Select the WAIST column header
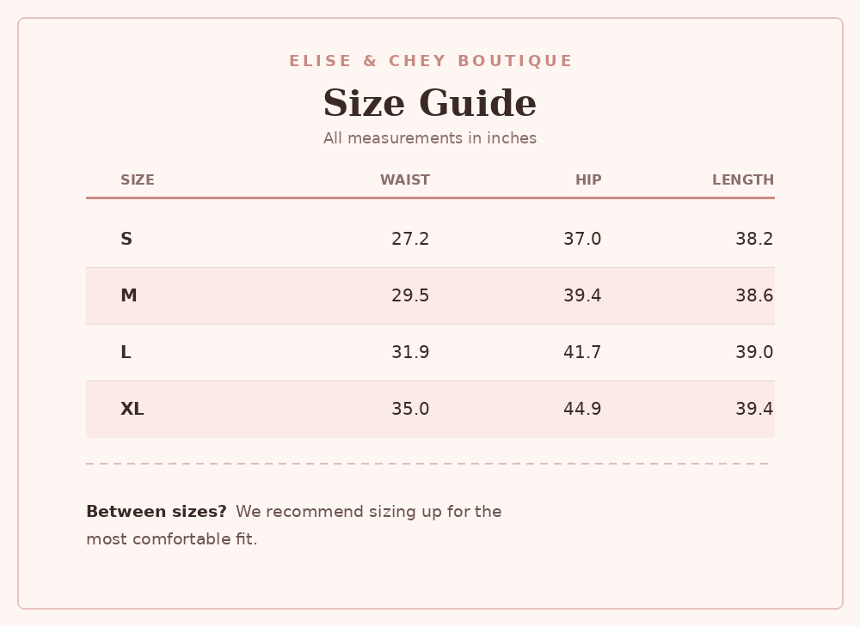The image size is (860, 626). click(x=405, y=179)
